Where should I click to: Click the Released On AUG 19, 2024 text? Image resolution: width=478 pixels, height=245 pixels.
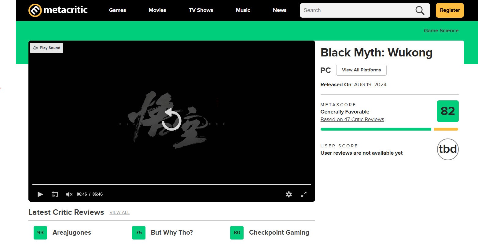coord(353,85)
